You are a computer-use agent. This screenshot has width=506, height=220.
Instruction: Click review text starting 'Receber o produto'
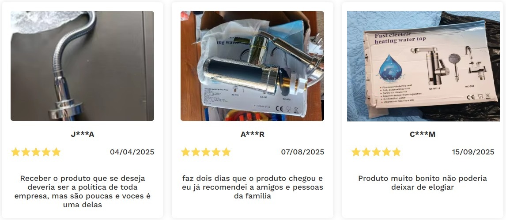click(x=82, y=191)
